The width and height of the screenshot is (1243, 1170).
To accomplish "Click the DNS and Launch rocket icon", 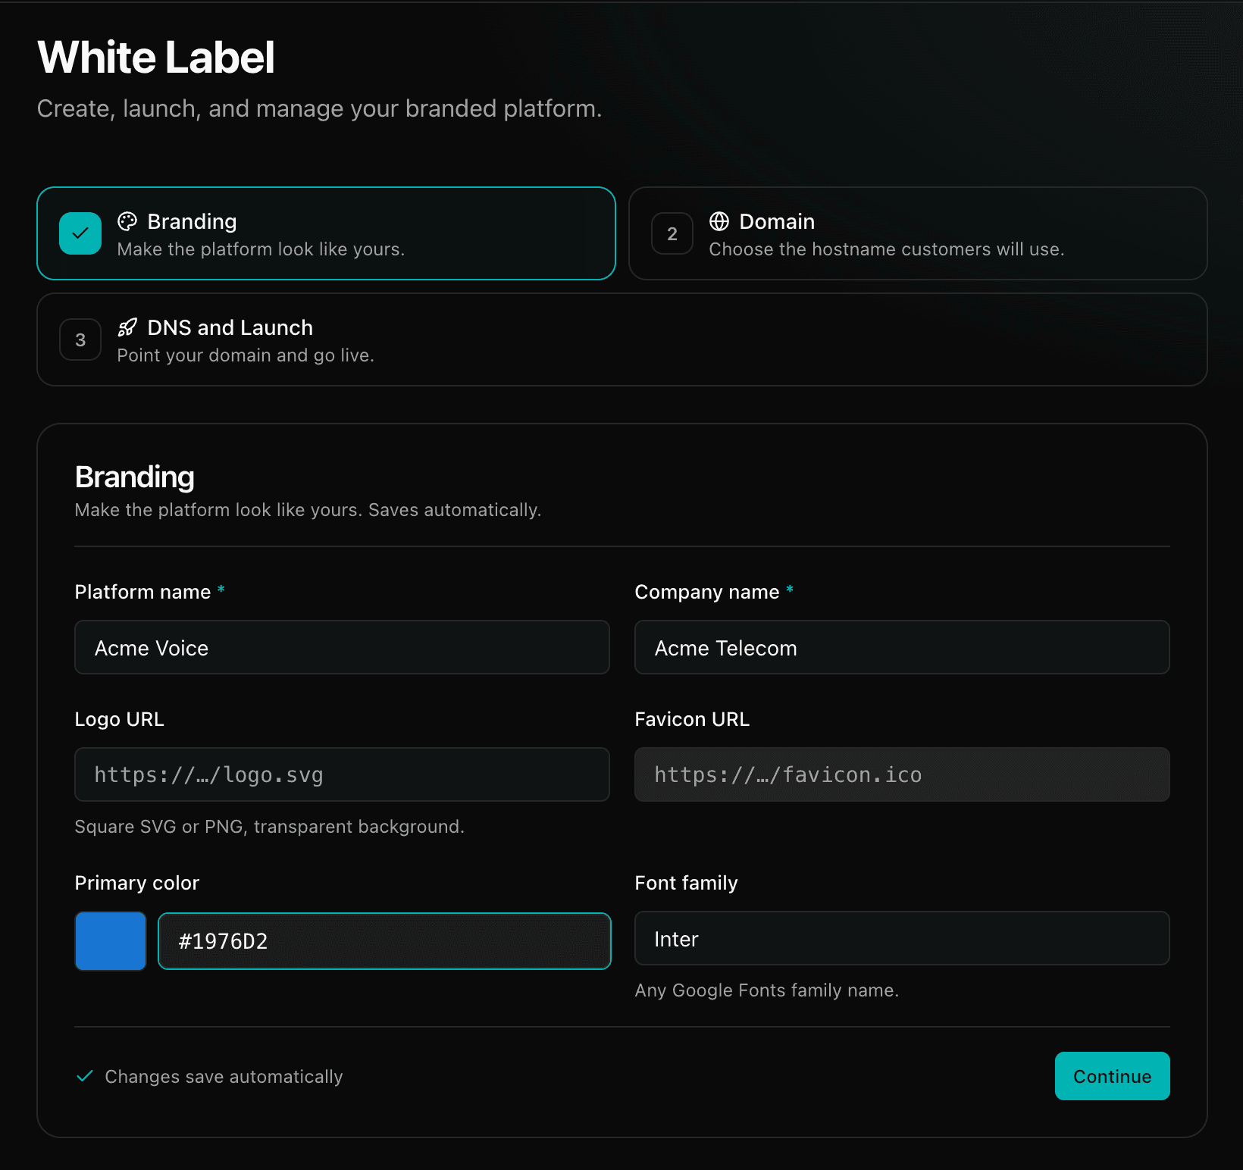I will [x=127, y=327].
